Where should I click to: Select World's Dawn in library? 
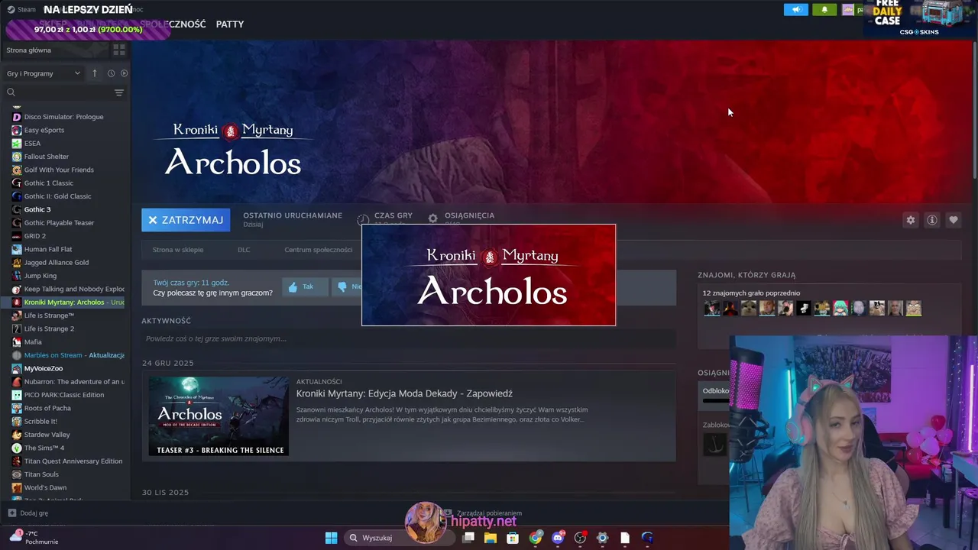tap(45, 487)
